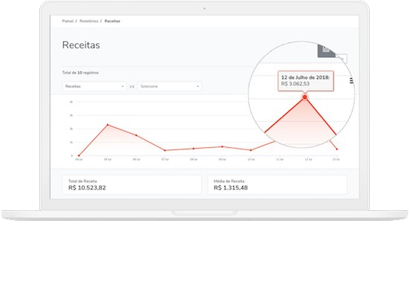Click the white outlined button beside gray icon
The width and height of the screenshot is (412, 281).
click(342, 58)
